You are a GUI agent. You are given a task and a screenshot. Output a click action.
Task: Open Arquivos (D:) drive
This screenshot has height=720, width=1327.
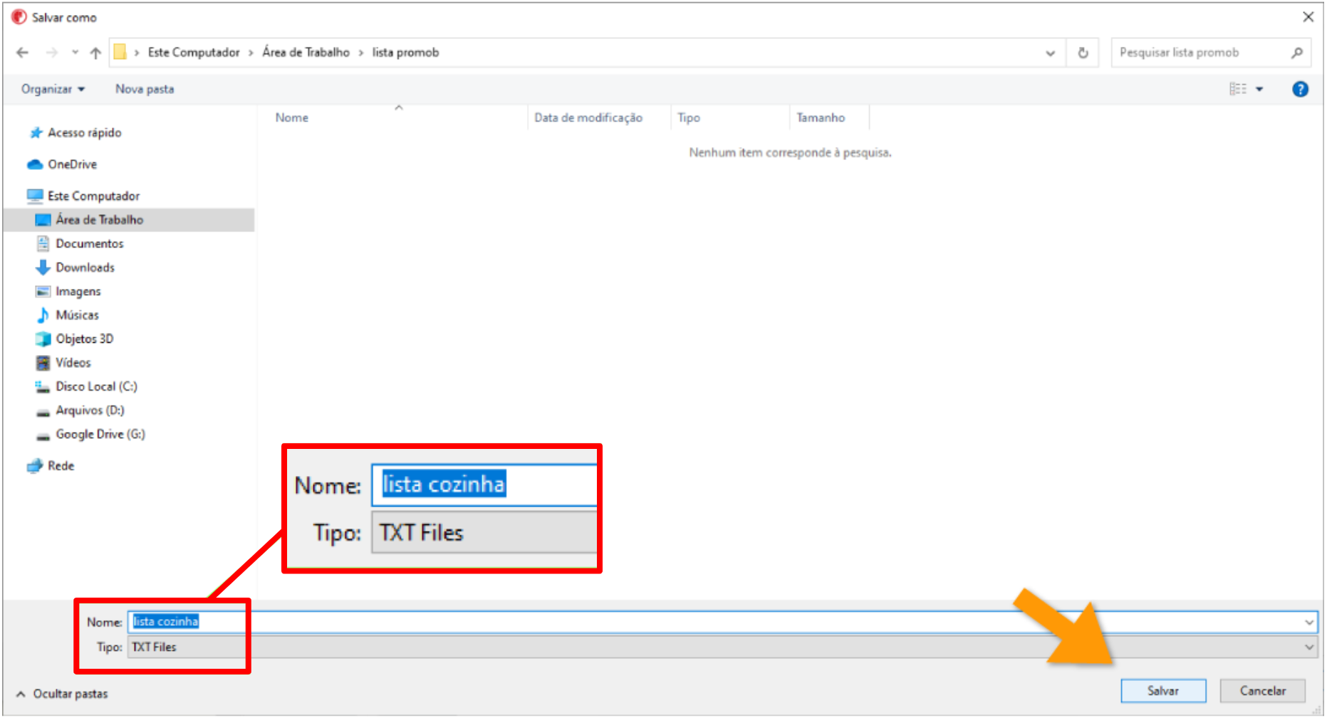click(x=90, y=411)
